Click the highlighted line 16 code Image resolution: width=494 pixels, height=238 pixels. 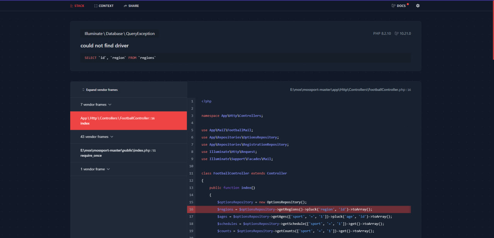click(x=294, y=209)
